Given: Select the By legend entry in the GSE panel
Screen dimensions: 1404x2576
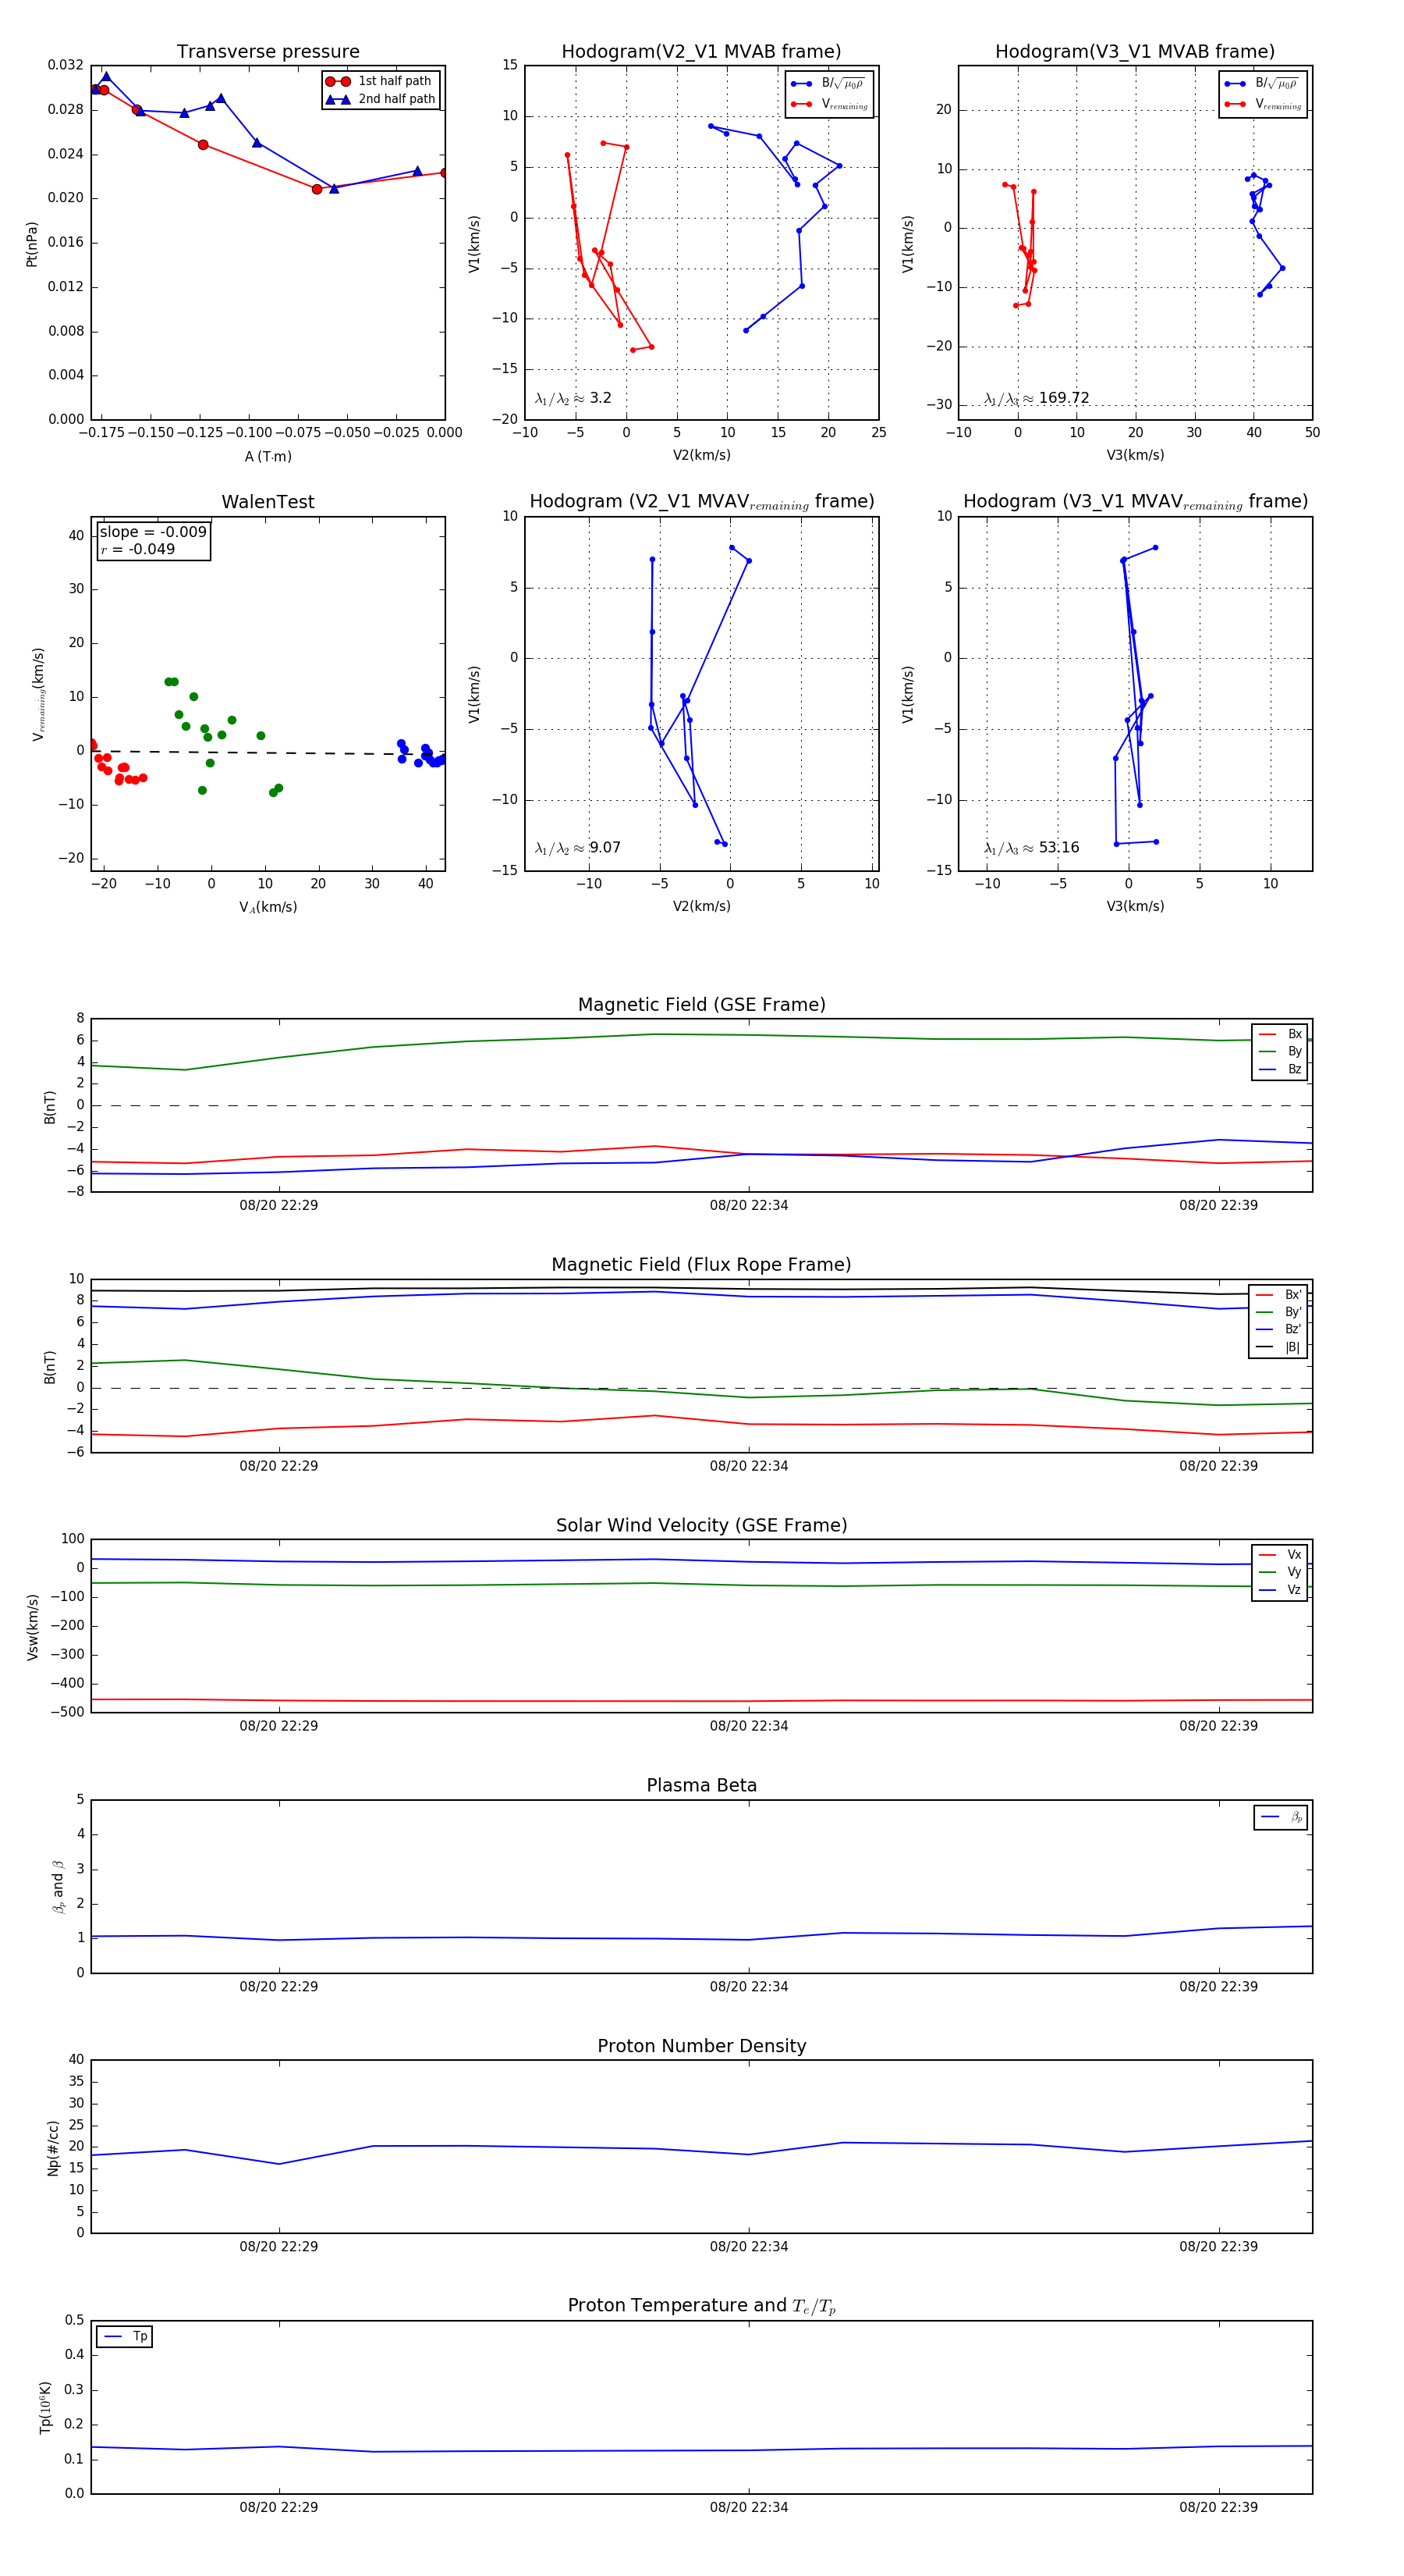Looking at the screenshot, I should tap(1280, 1051).
